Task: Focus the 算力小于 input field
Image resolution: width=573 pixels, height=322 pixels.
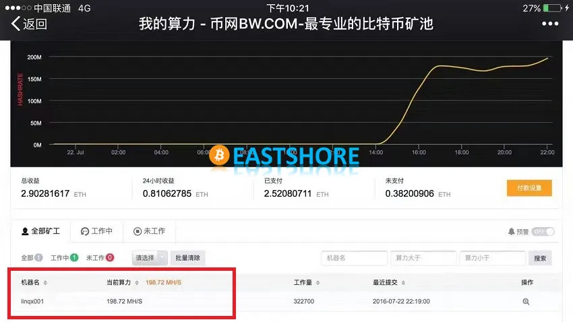Action: pos(492,258)
